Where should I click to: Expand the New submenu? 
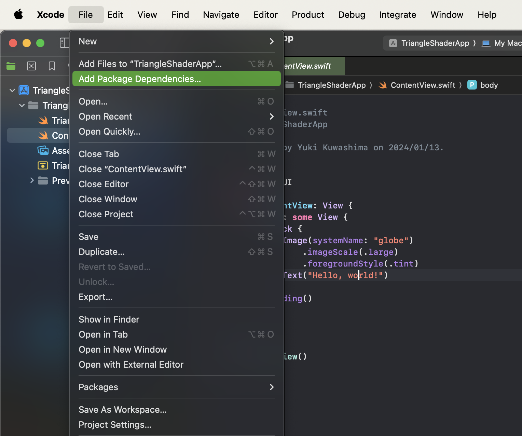click(x=177, y=41)
